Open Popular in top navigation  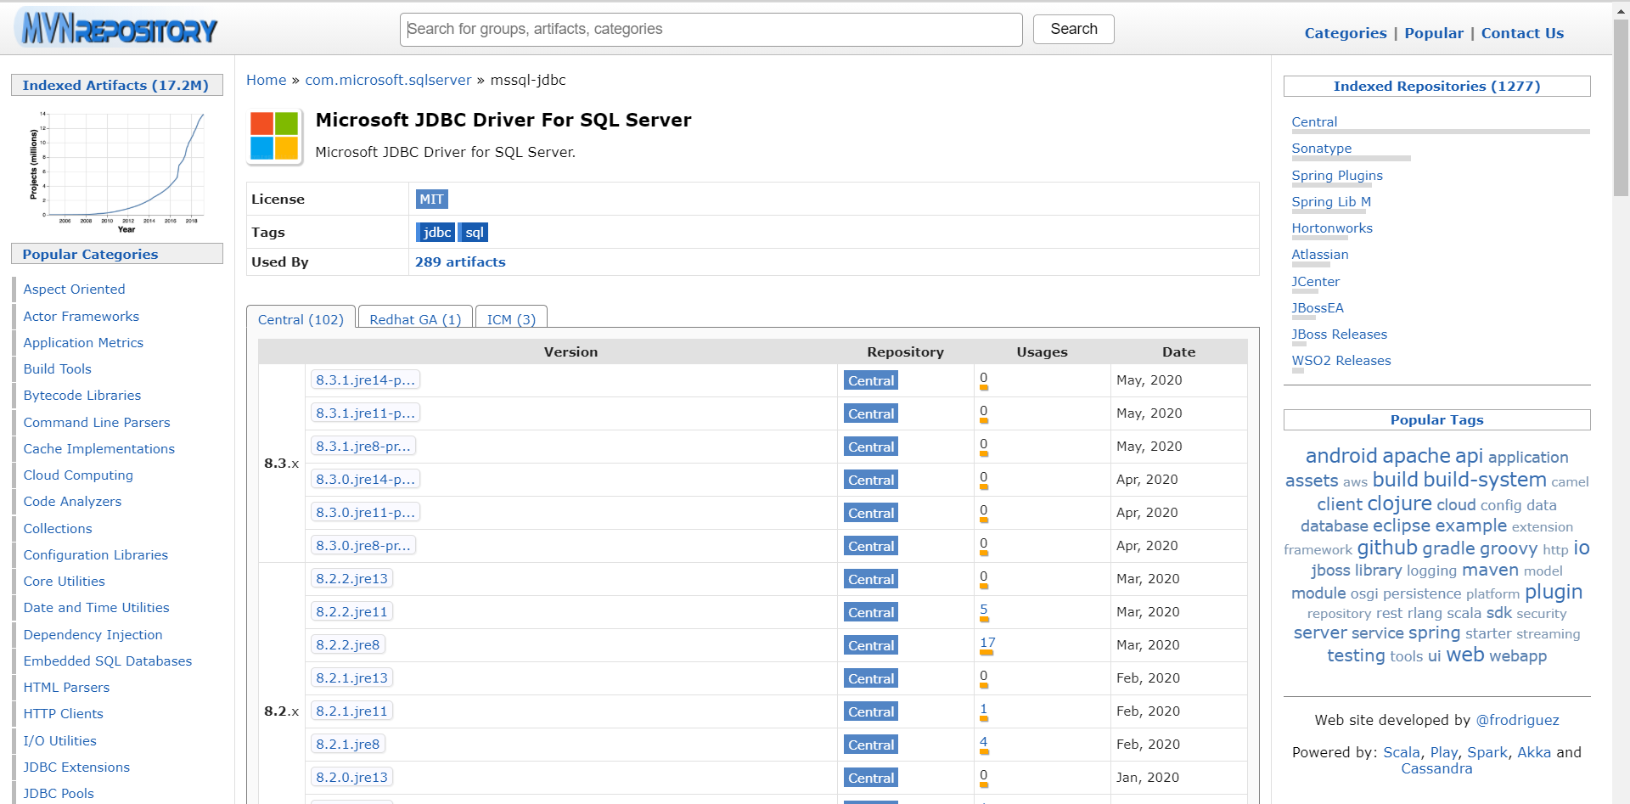click(1434, 33)
